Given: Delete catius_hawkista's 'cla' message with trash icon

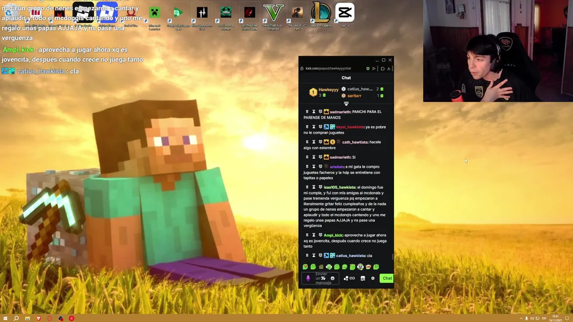Looking at the screenshot, I should [x=307, y=256].
